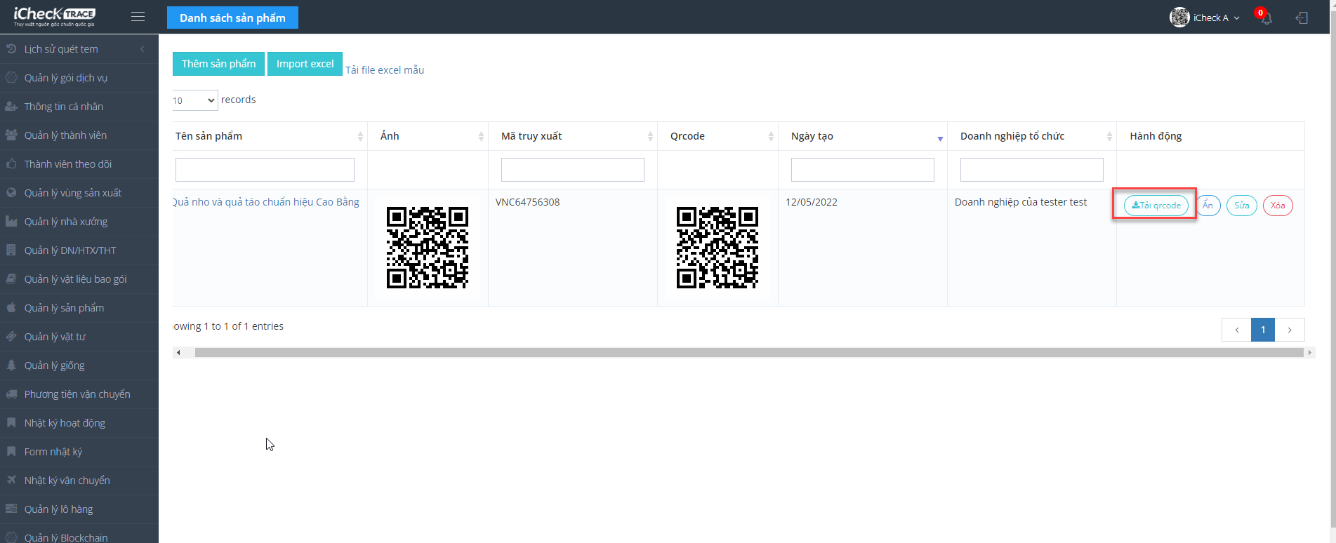1336x543 pixels.
Task: Click the Thêm sản phẩm button
Action: pyautogui.click(x=218, y=64)
